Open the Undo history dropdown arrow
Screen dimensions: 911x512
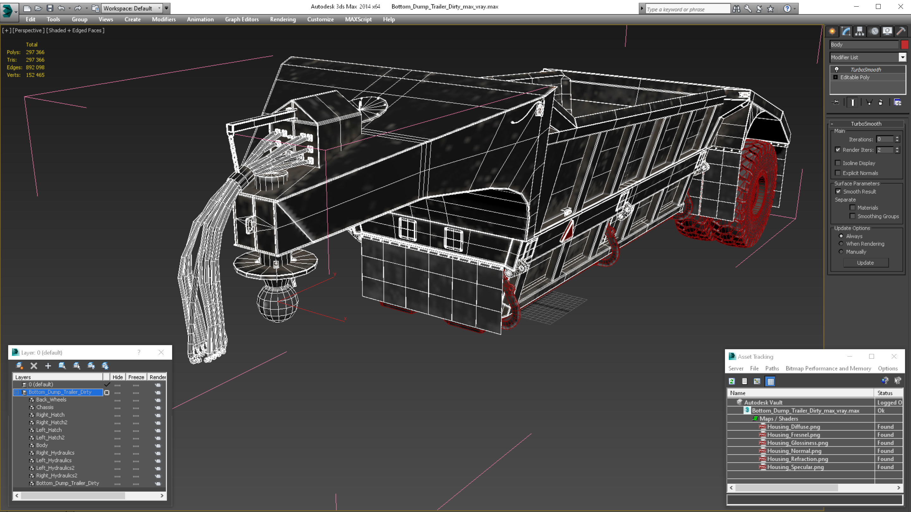coord(69,8)
